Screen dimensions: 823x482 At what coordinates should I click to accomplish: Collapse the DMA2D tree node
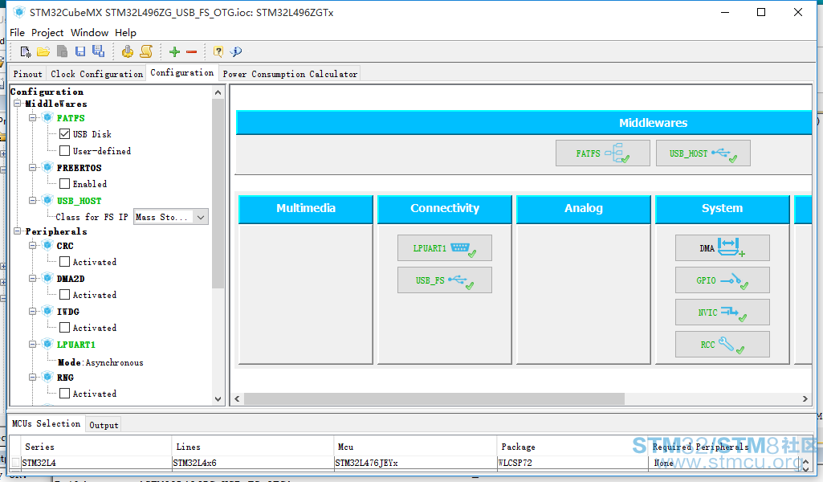tap(33, 278)
